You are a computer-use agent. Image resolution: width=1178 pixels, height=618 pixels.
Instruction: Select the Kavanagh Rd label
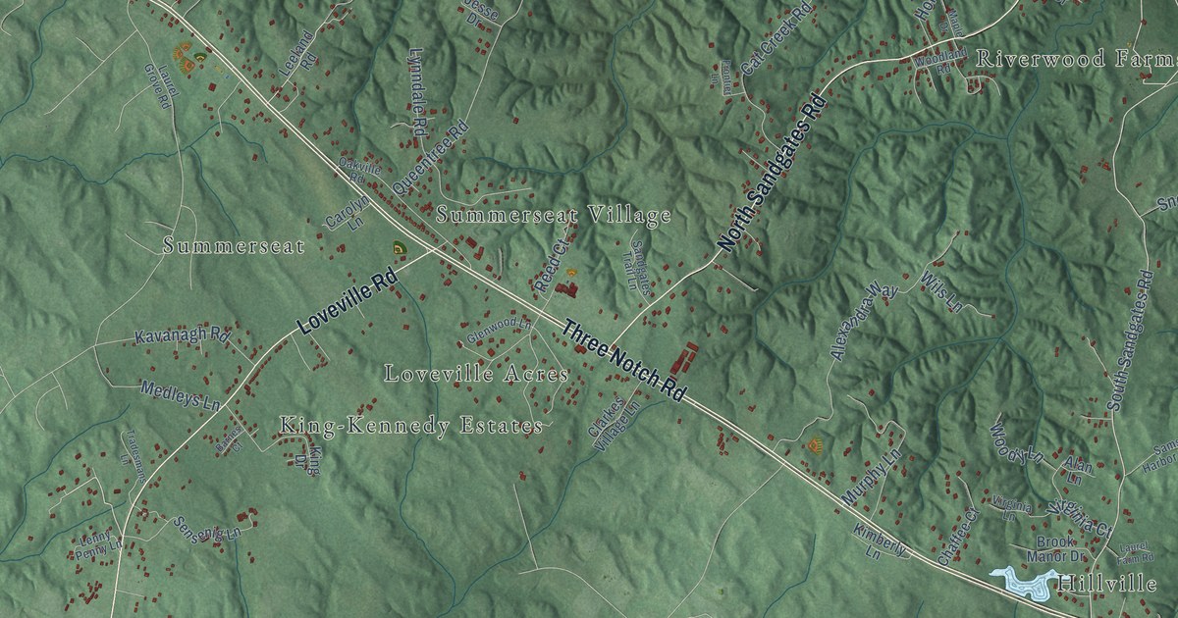tap(183, 335)
